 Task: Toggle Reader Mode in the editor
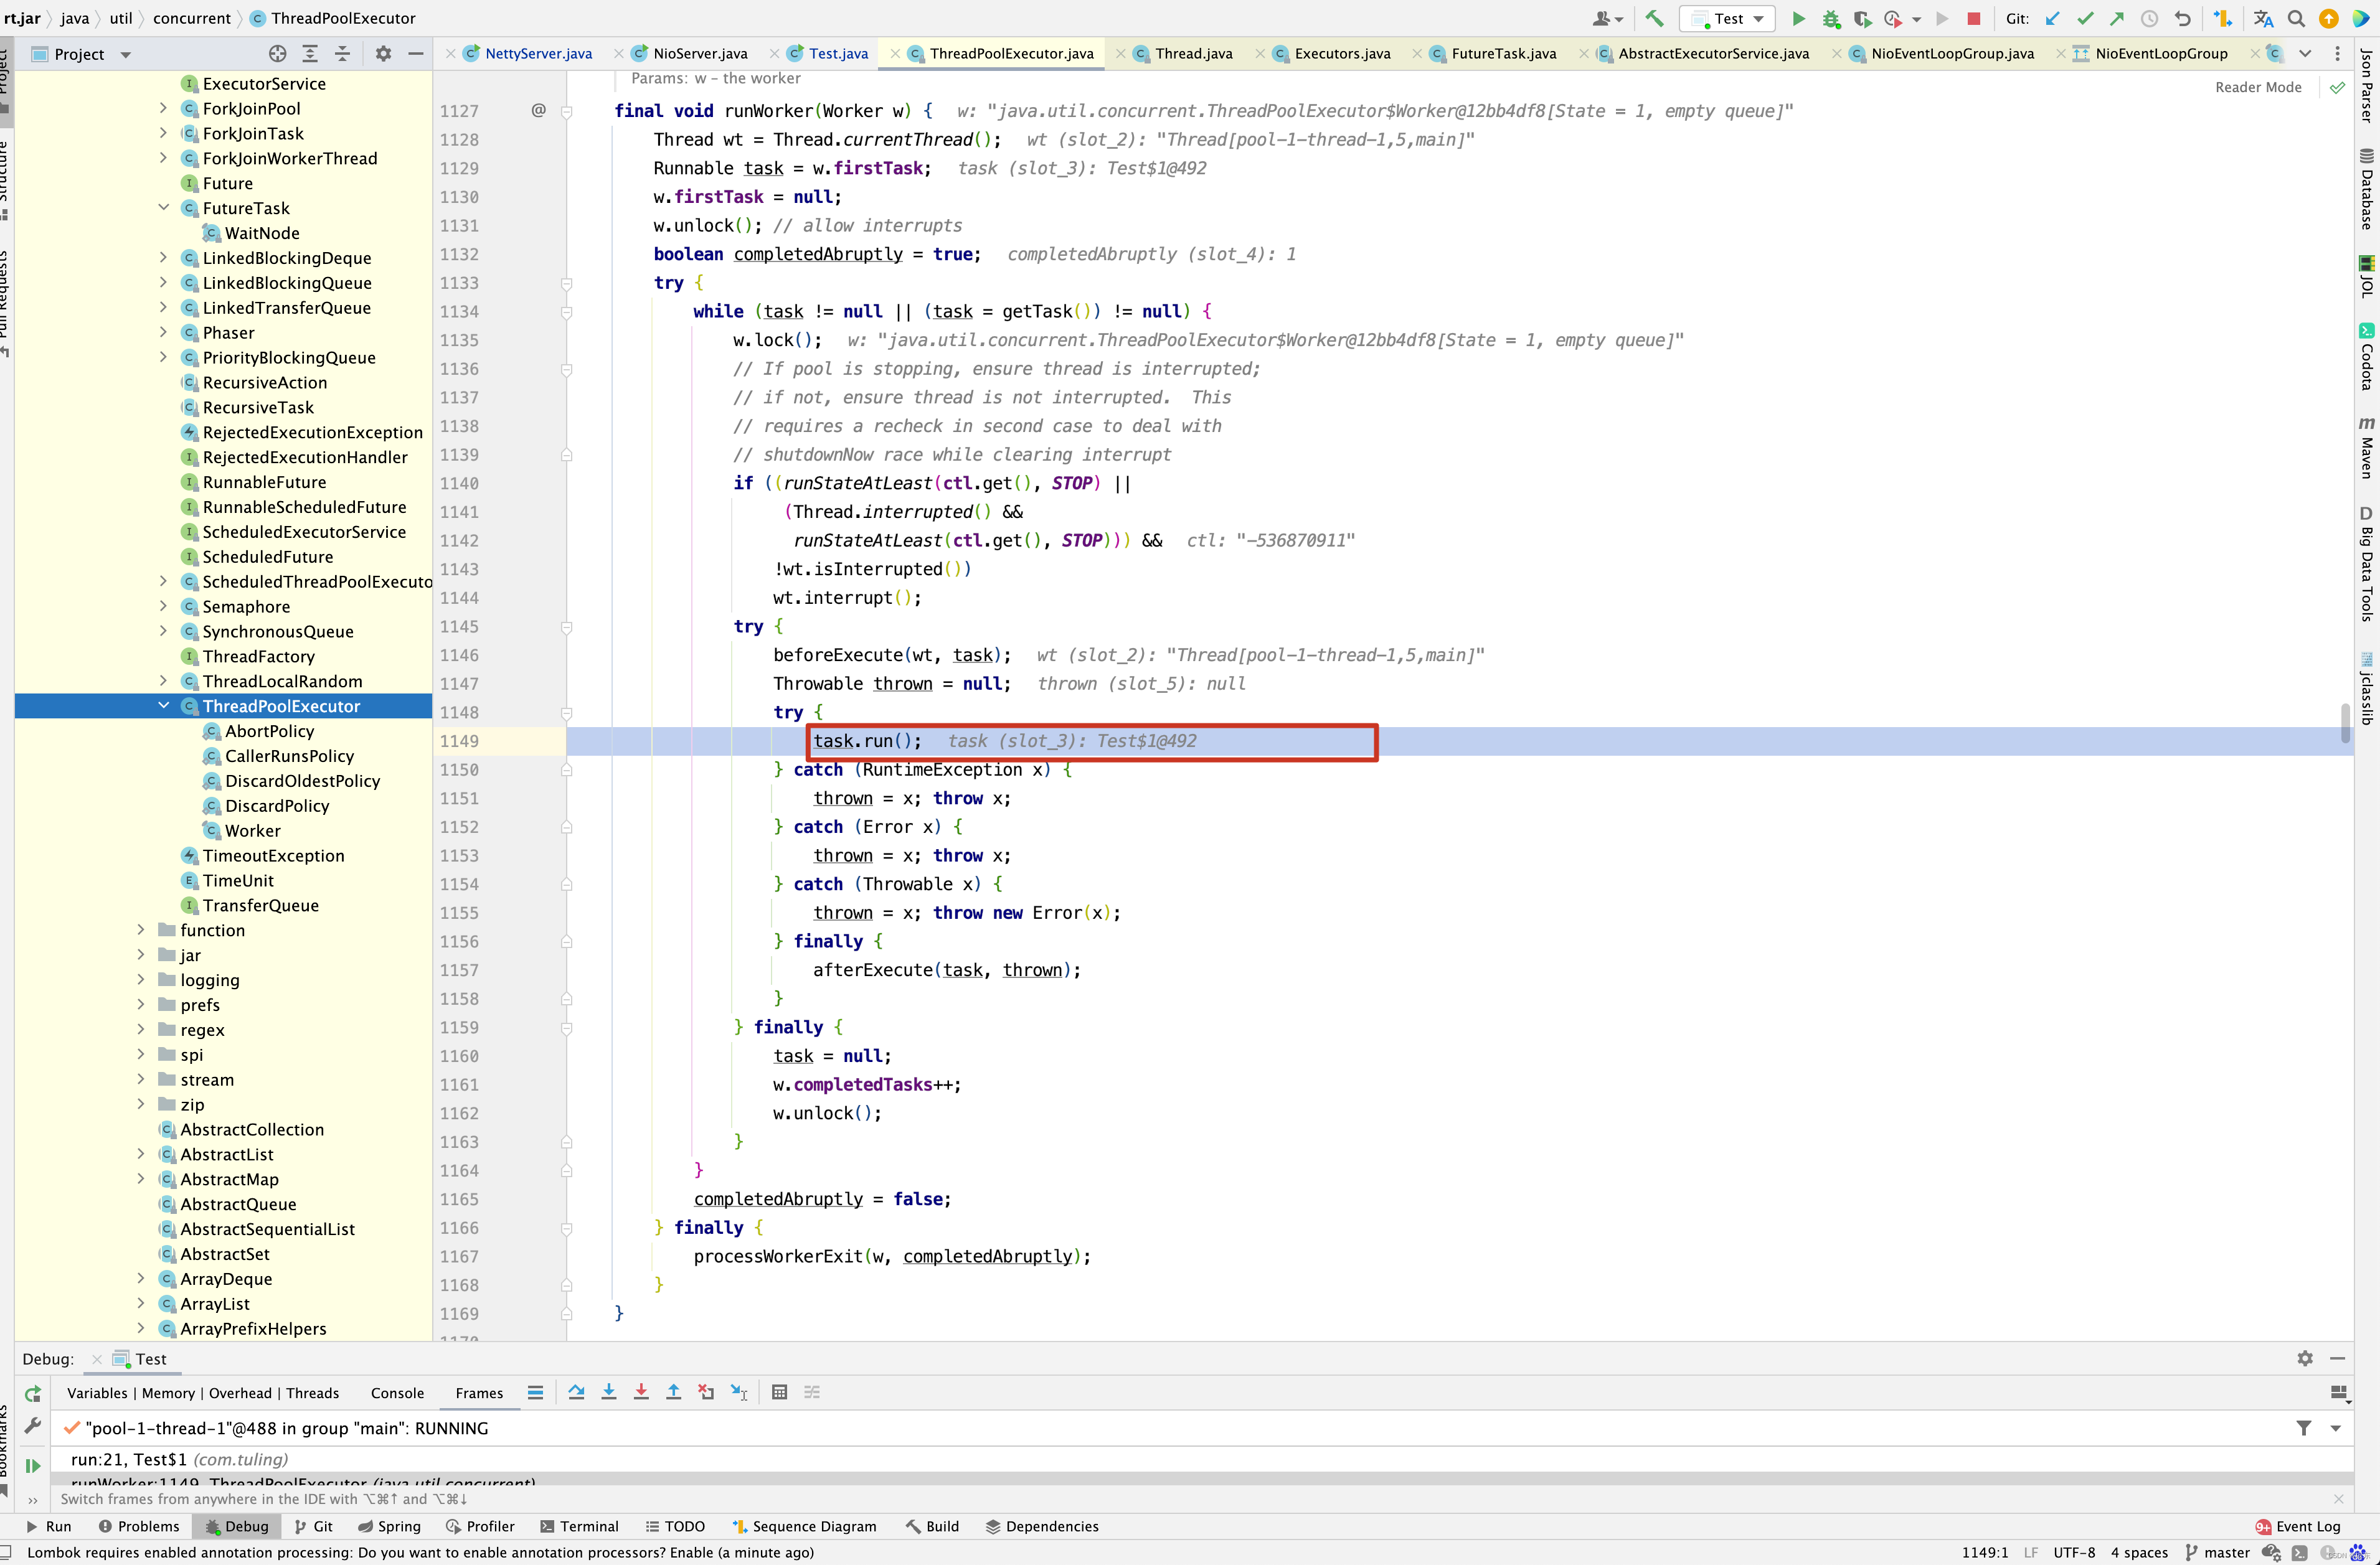(2257, 87)
